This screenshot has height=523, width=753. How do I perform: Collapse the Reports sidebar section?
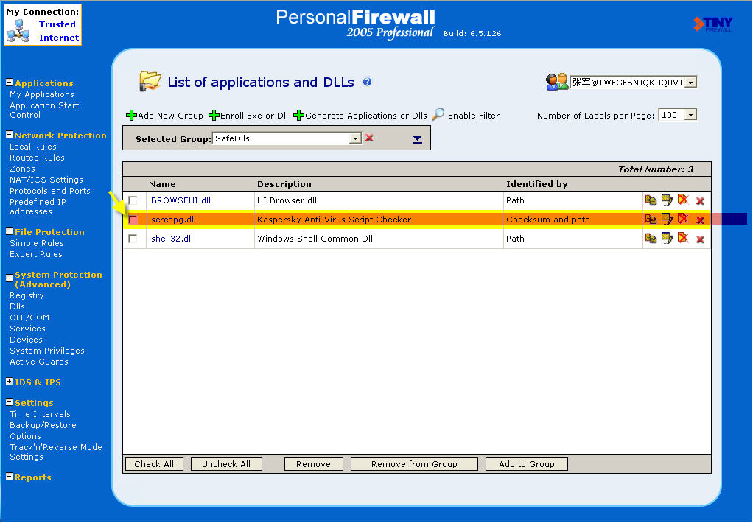tap(9, 477)
